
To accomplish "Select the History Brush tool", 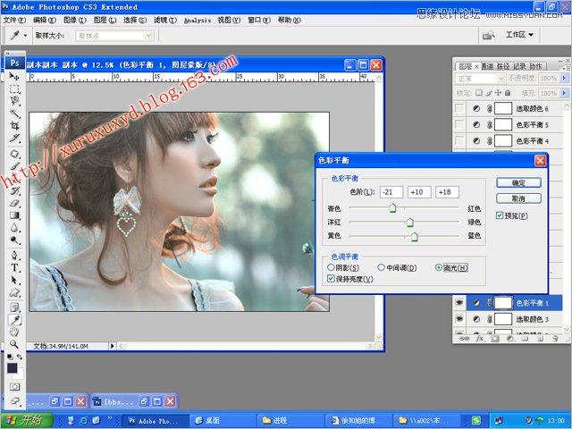I will [14, 190].
